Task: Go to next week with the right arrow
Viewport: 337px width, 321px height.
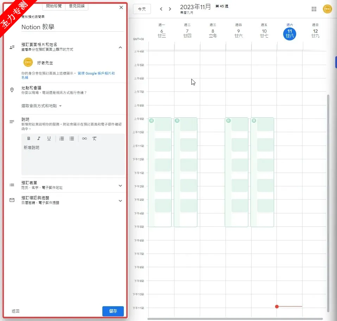Action: (x=170, y=9)
